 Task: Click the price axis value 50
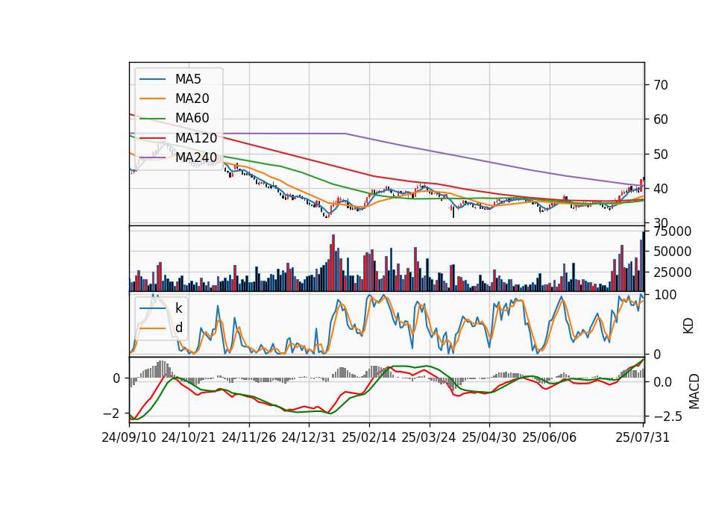[x=660, y=154]
